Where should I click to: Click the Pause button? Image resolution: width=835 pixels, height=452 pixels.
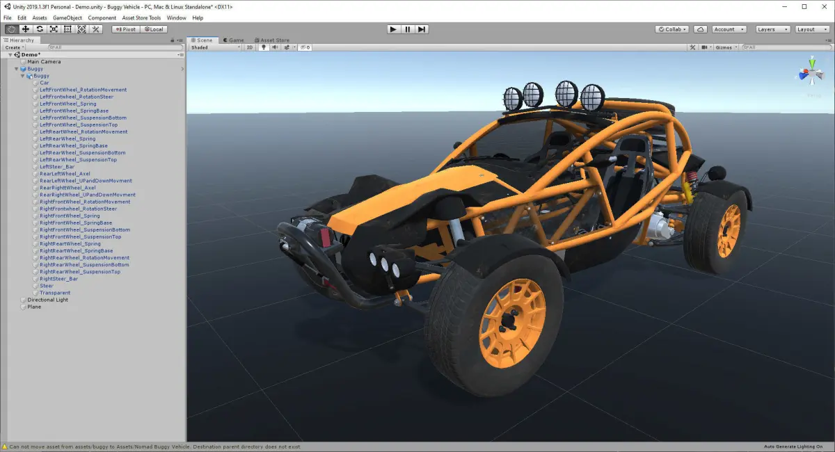tap(407, 29)
